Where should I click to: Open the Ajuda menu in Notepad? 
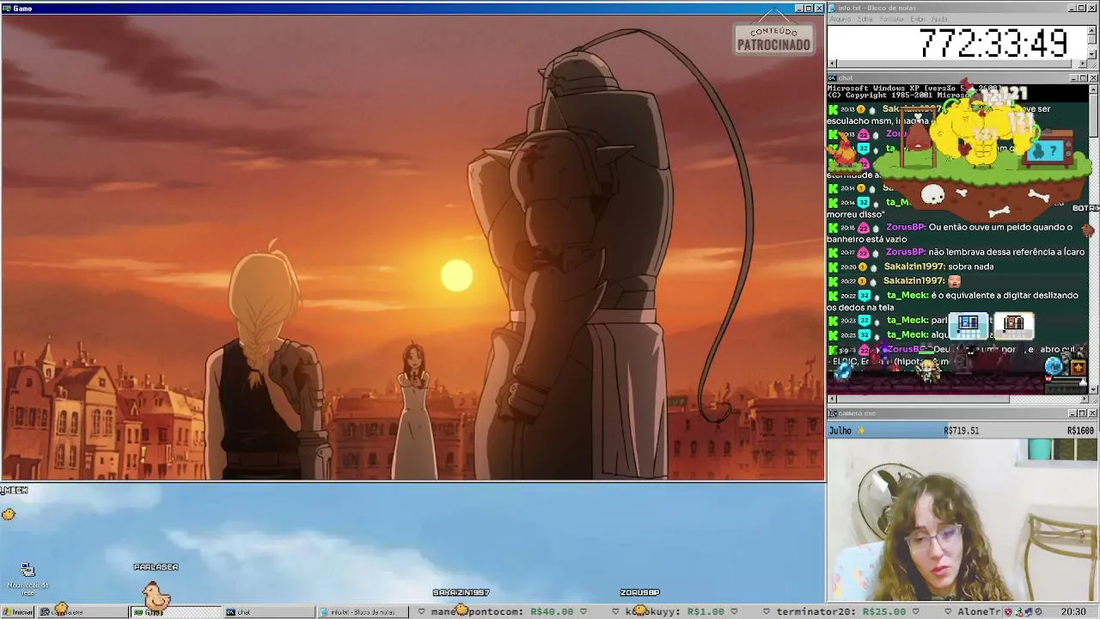[x=940, y=19]
